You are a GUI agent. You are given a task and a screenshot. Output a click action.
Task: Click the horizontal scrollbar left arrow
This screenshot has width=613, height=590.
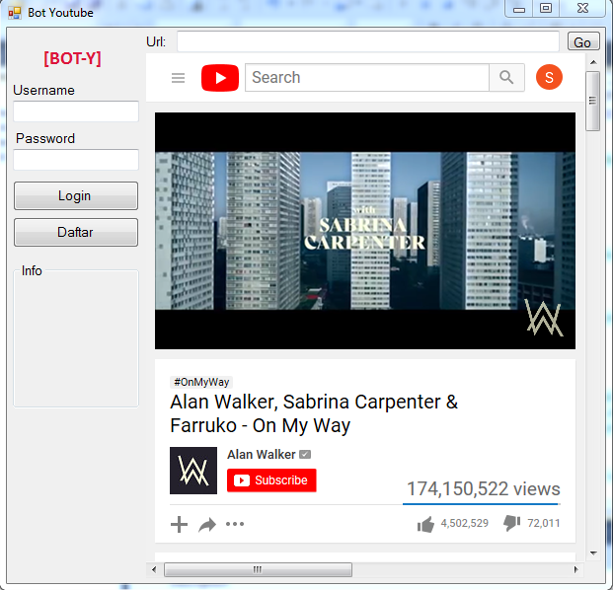point(154,569)
